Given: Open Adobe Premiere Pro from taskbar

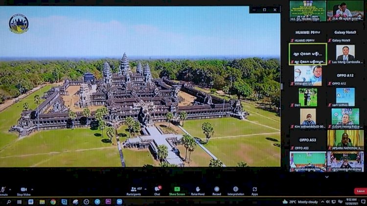Looking at the screenshot, I should [x=108, y=202].
